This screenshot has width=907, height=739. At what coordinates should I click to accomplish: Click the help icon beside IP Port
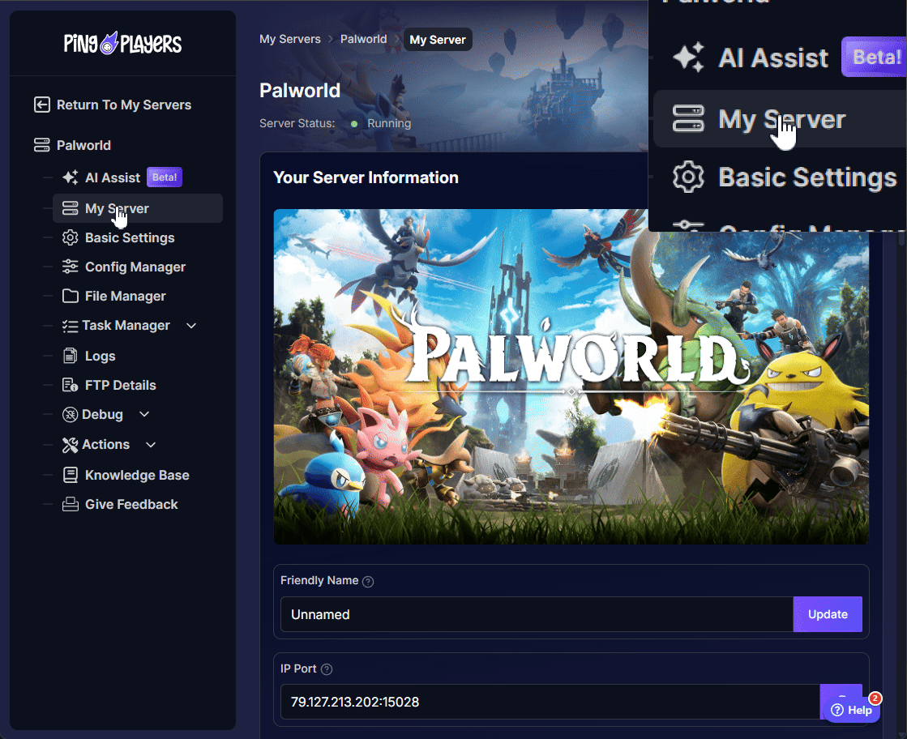point(327,669)
